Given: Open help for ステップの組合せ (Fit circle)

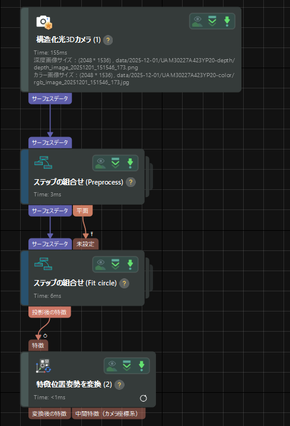Looking at the screenshot, I should coord(125,284).
